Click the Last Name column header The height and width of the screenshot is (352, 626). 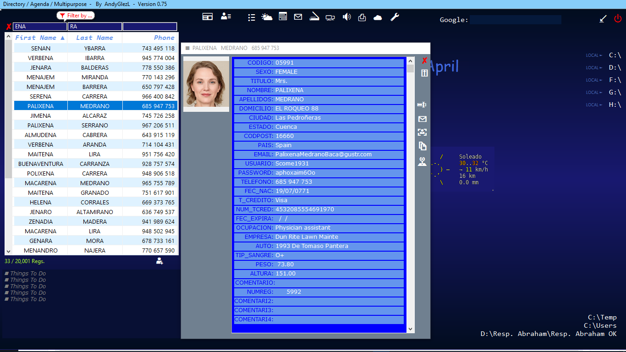coord(94,38)
